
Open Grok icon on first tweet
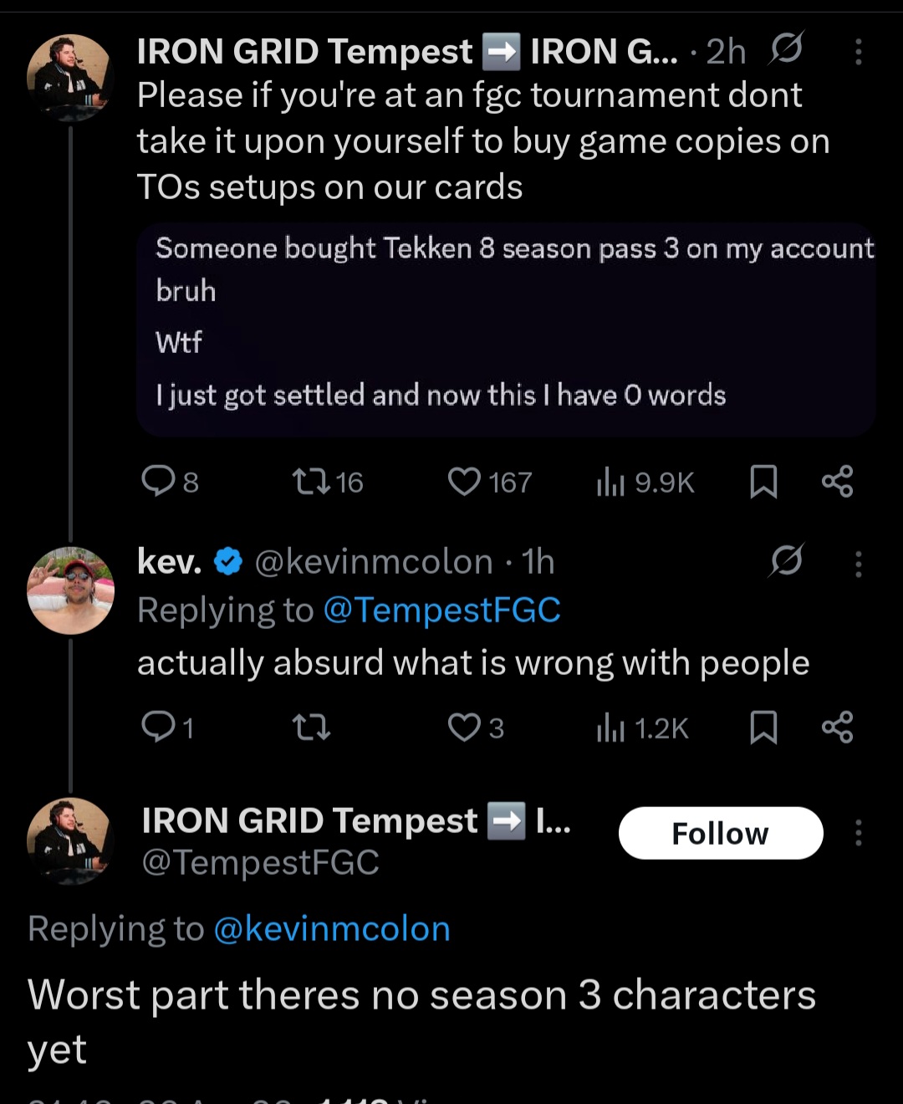tap(786, 49)
